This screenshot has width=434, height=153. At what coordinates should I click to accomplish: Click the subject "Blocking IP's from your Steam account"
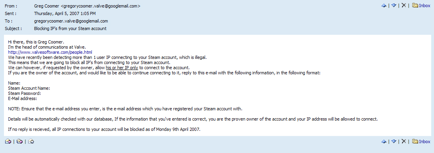click(70, 29)
